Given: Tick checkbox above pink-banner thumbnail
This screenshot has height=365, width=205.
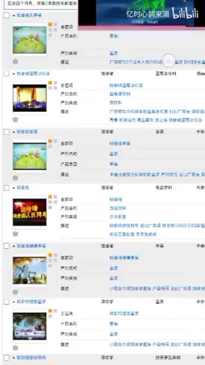Looking at the screenshot, I should click(6, 302).
